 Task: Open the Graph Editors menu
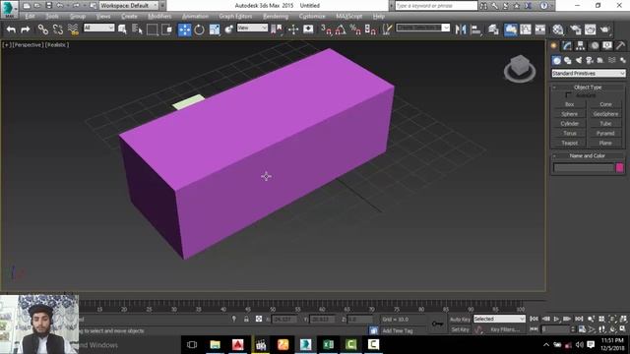click(235, 17)
